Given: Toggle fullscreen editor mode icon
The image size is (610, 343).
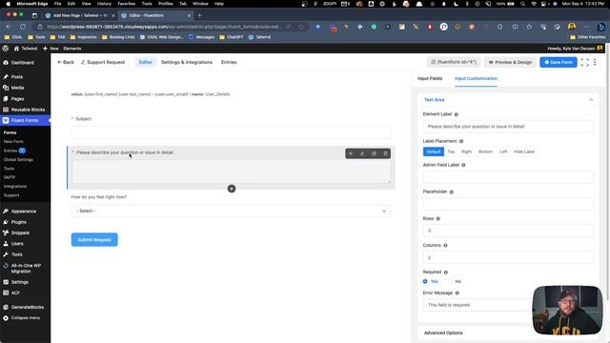Looking at the screenshot, I should pyautogui.click(x=584, y=62).
